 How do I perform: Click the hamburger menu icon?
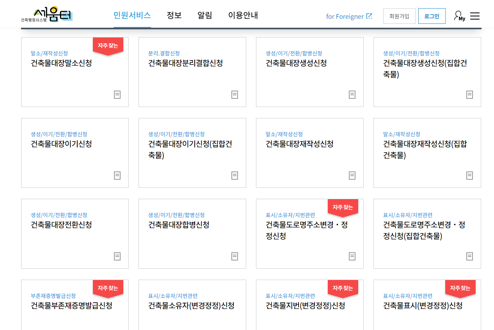tap(475, 15)
